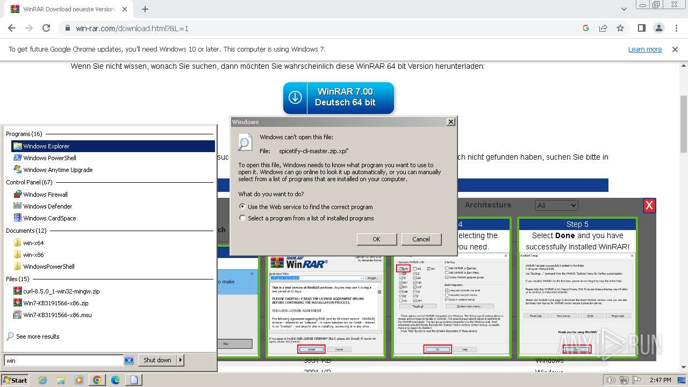The image size is (688, 387).
Task: Open Chrome three-dot menu
Action: click(675, 28)
